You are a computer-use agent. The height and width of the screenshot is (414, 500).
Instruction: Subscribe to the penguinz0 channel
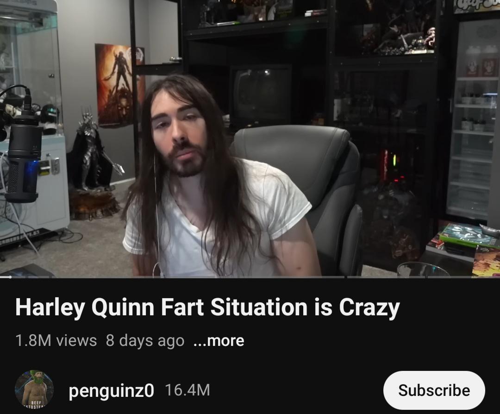[434, 390]
